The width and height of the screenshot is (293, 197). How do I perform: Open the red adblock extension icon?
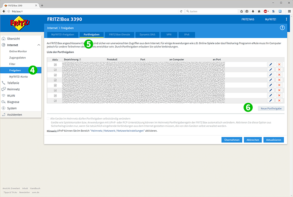click(x=266, y=11)
